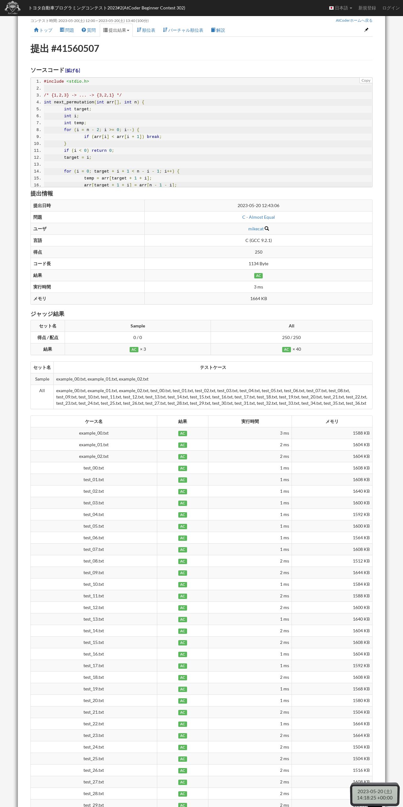Open the トップ home tab
403x807 pixels.
click(x=43, y=30)
